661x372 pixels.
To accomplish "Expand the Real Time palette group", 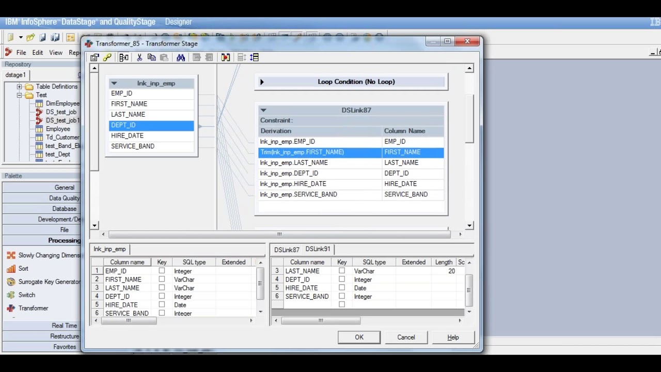I will 41,326.
